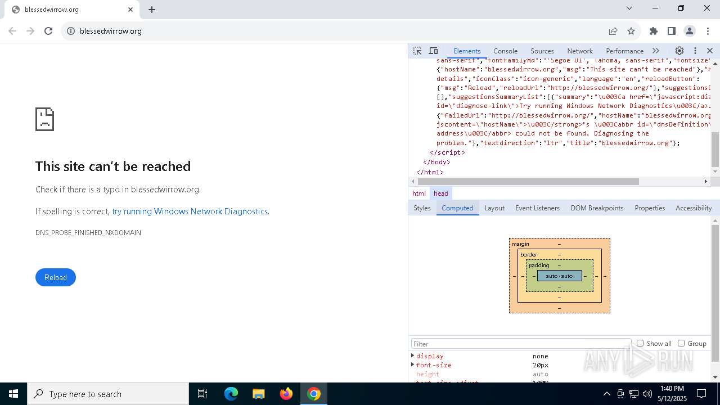Image resolution: width=720 pixels, height=405 pixels.
Task: Switch to the Sources tab
Action: (542, 51)
